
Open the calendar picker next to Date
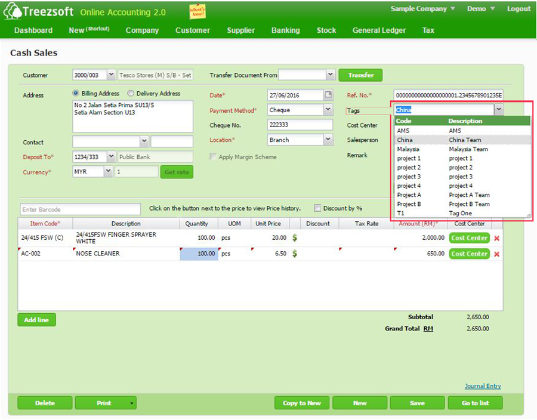(328, 95)
